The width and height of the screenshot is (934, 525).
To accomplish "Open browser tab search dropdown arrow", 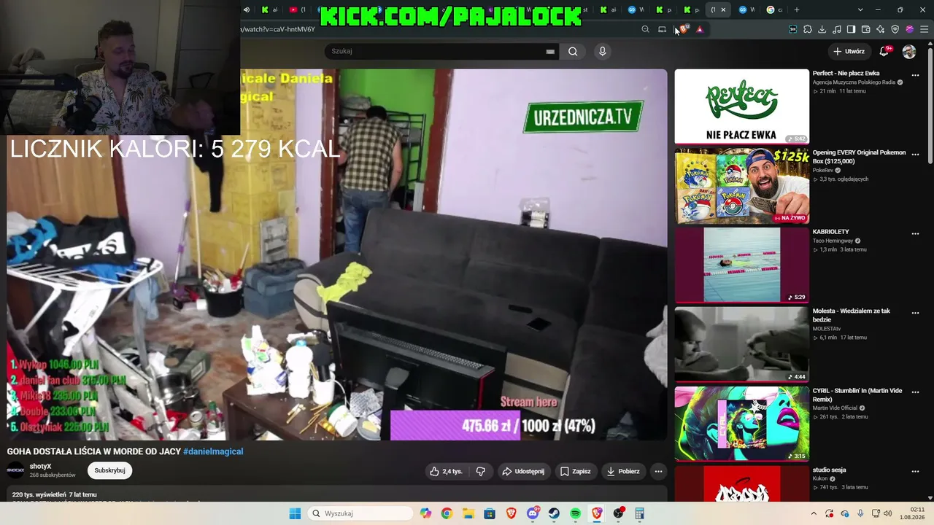I will click(x=860, y=9).
